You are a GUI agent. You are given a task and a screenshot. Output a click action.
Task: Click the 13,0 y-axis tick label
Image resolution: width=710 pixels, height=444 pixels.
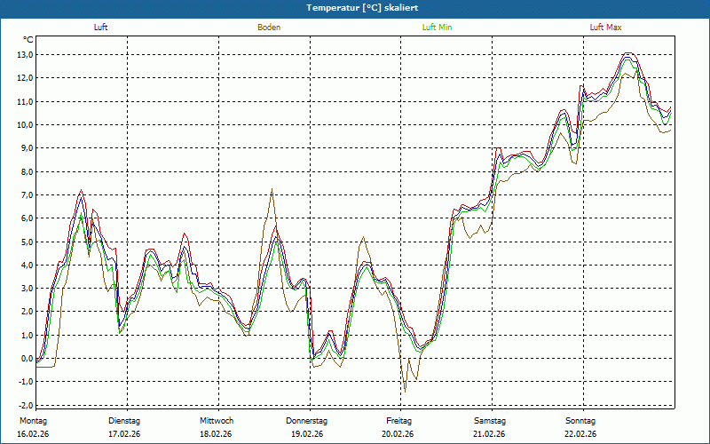pyautogui.click(x=24, y=54)
